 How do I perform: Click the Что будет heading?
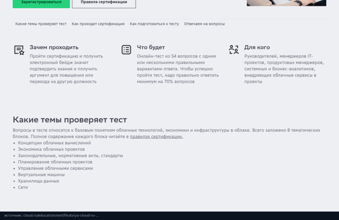pos(151,47)
